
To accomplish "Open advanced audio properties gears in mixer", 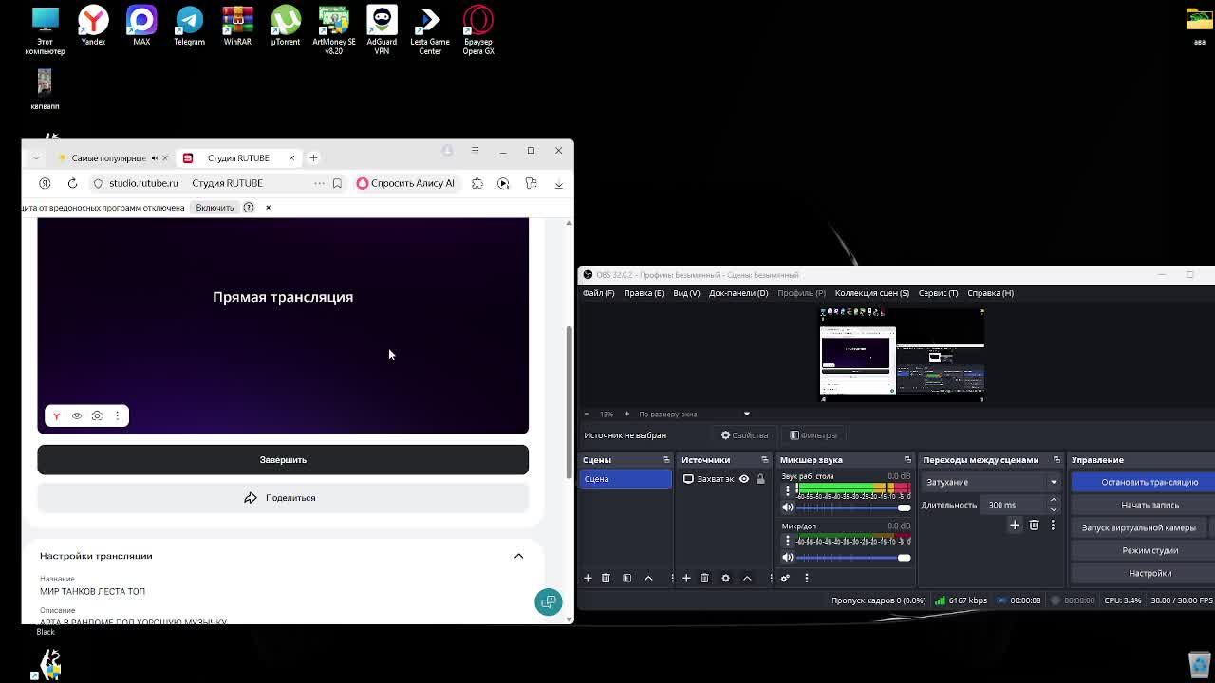I will tap(785, 578).
